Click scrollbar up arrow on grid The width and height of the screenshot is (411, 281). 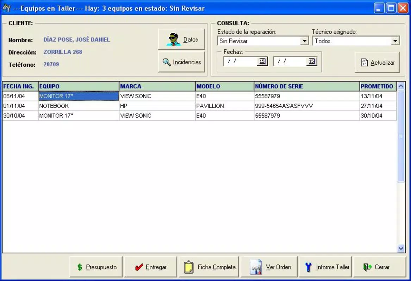pyautogui.click(x=401, y=86)
